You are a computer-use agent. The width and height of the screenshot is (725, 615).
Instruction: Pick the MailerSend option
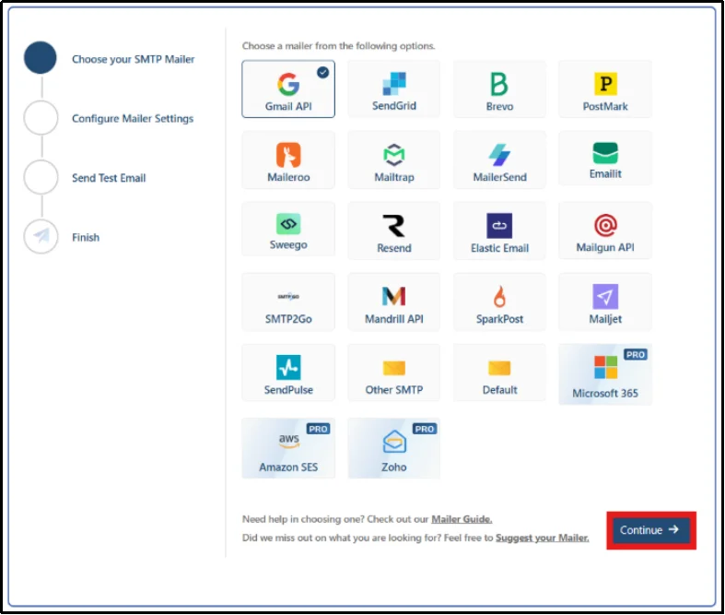pos(499,160)
